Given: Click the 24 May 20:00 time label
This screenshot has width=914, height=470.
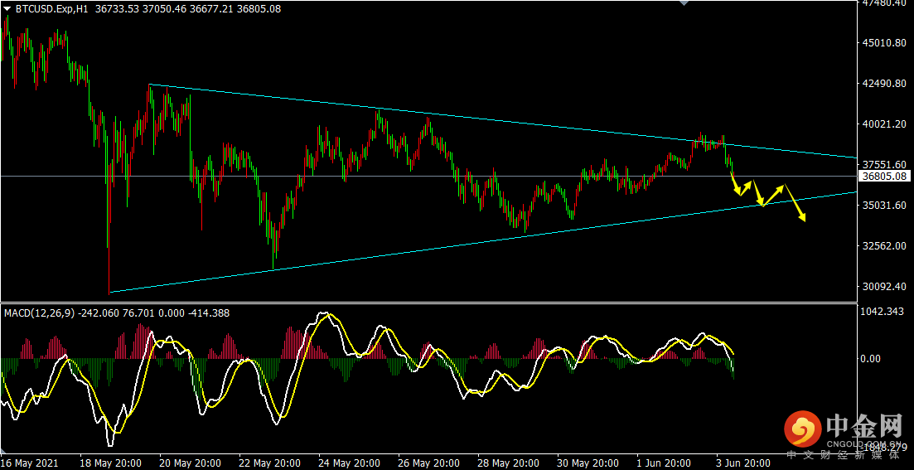Looking at the screenshot, I should click(x=348, y=463).
